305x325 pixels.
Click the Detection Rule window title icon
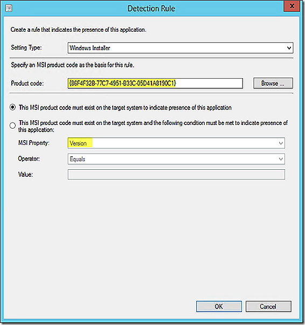tap(9, 9)
